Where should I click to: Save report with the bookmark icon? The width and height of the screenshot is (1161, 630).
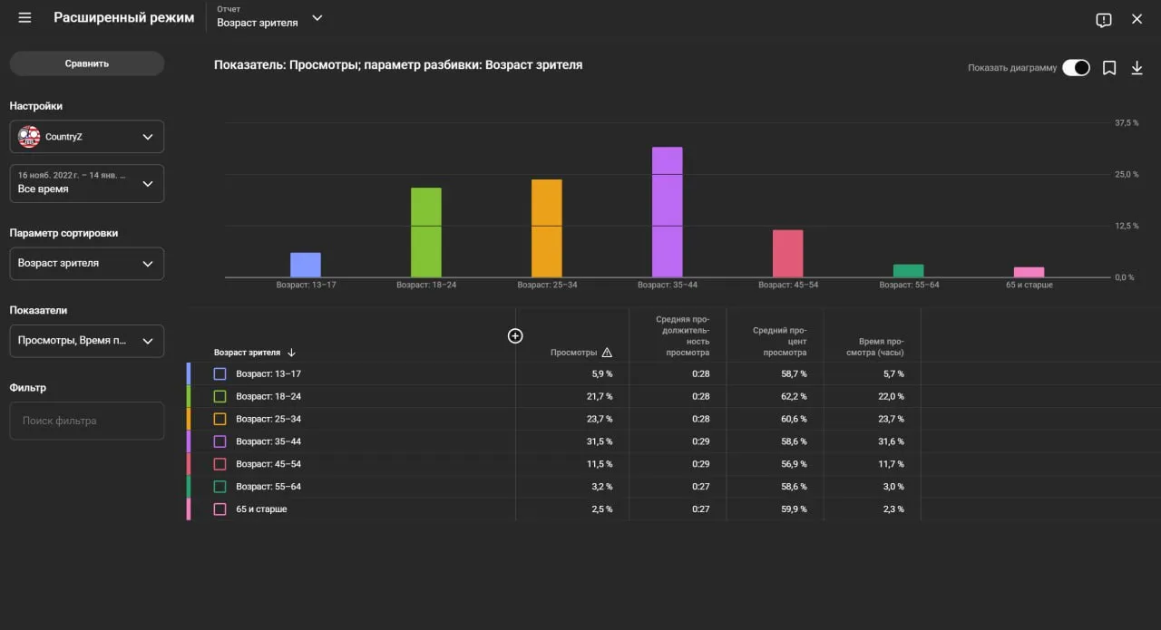click(1108, 68)
